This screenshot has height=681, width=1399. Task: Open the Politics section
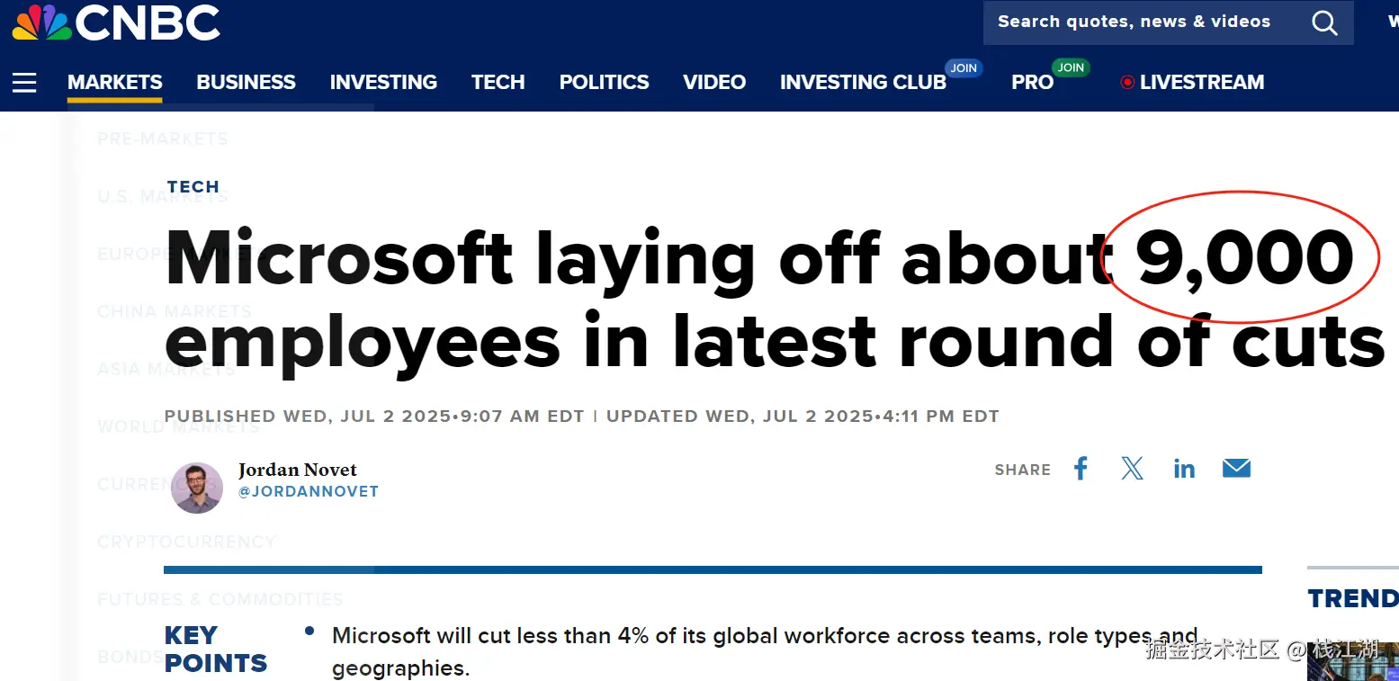[604, 83]
